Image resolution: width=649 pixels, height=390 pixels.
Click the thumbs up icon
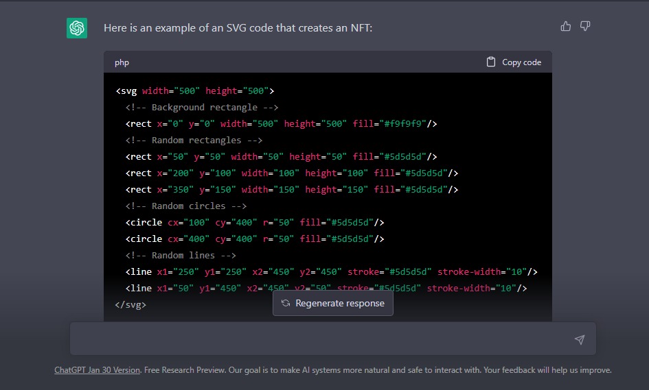[x=566, y=27]
